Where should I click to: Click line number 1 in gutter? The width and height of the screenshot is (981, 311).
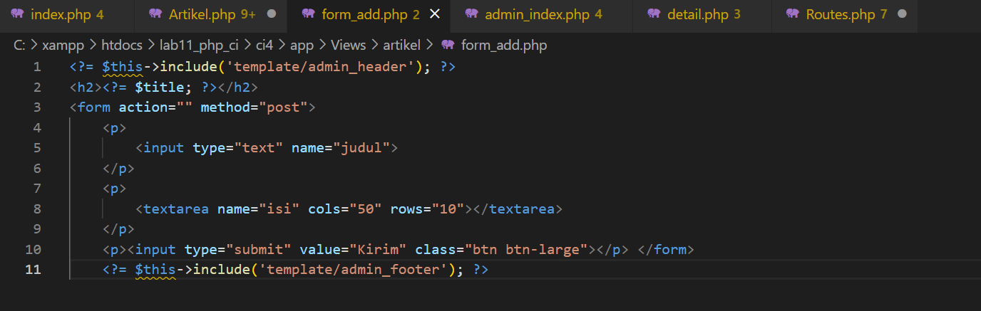pyautogui.click(x=37, y=67)
